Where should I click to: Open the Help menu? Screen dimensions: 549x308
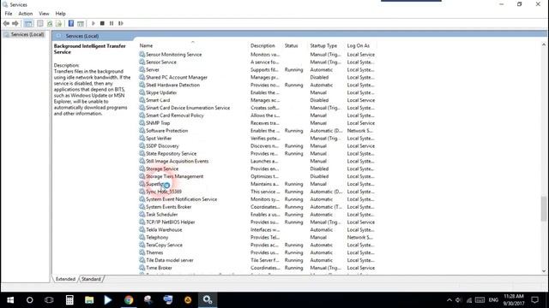pyautogui.click(x=61, y=14)
